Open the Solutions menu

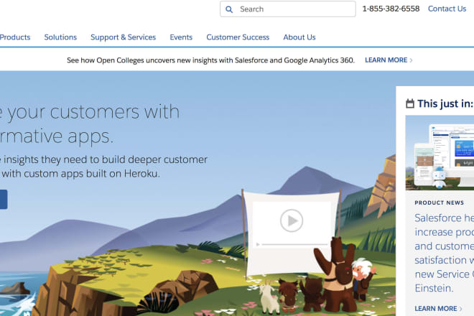60,37
